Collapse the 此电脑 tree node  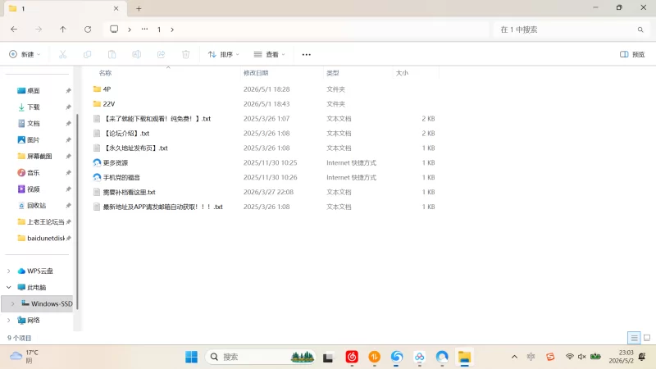(x=9, y=288)
